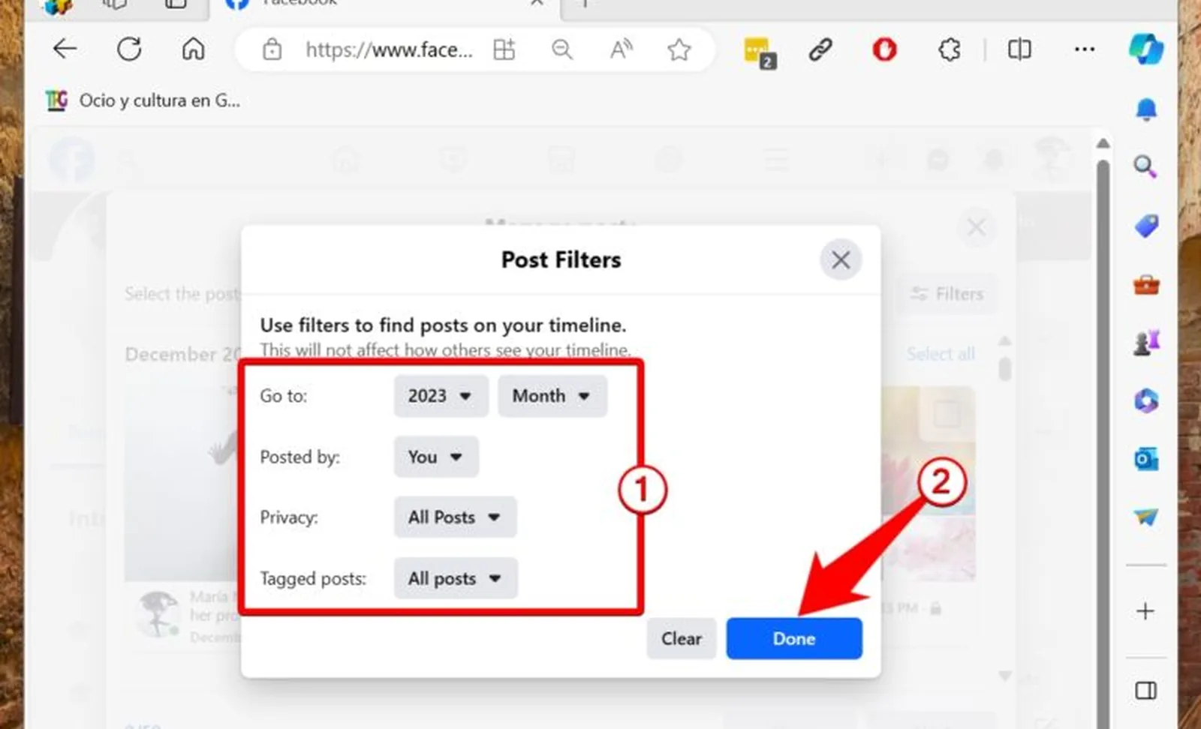Open the Tagged posts 'All posts' dropdown
Image resolution: width=1201 pixels, height=729 pixels.
point(456,578)
